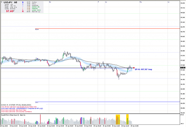Click the green Frankfurt session clock row

32,9
